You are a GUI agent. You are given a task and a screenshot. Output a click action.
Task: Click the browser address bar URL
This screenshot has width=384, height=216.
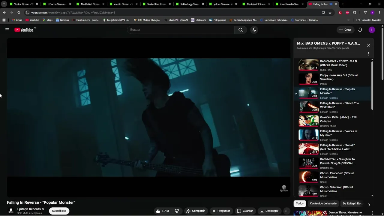coord(73,13)
